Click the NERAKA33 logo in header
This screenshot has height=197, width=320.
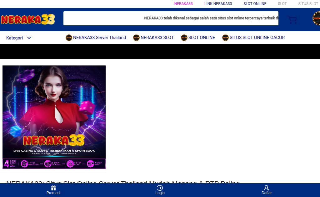coord(28,19)
